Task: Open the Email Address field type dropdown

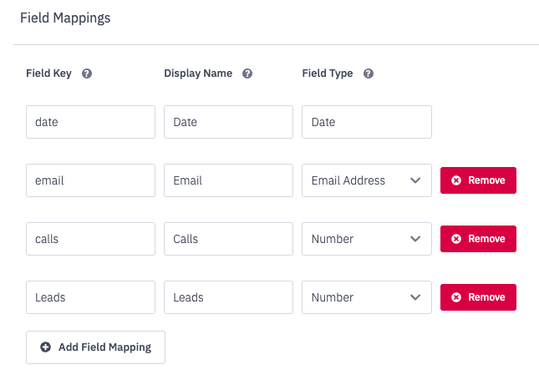Action: click(366, 180)
